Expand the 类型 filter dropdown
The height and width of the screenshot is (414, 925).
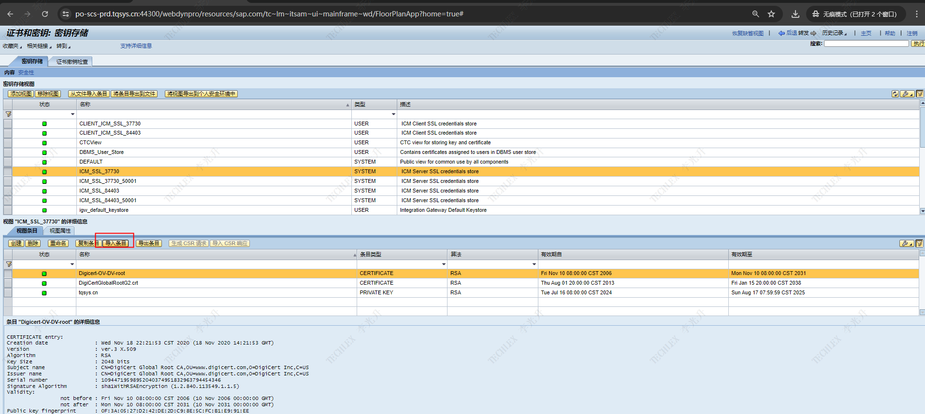point(393,114)
